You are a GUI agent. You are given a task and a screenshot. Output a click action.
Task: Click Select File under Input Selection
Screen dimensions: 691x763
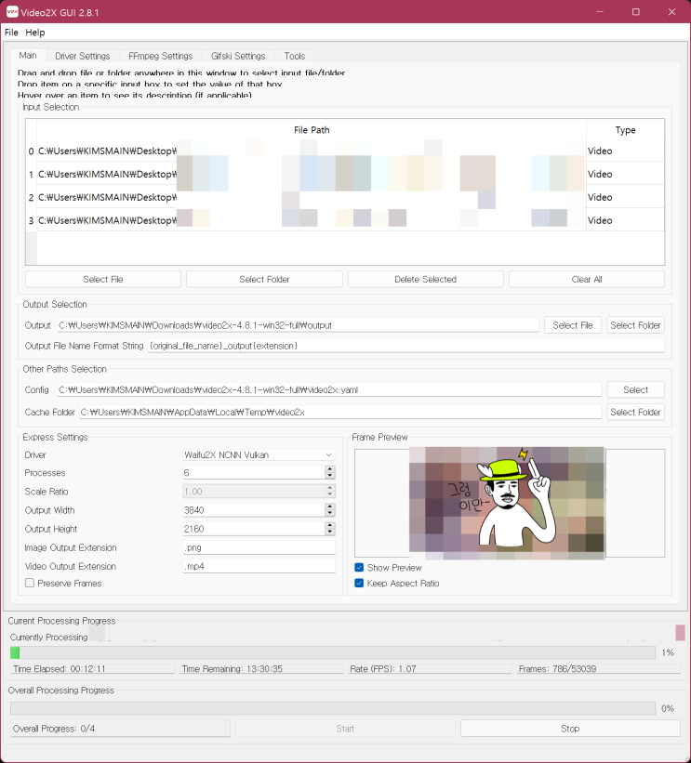pos(102,280)
